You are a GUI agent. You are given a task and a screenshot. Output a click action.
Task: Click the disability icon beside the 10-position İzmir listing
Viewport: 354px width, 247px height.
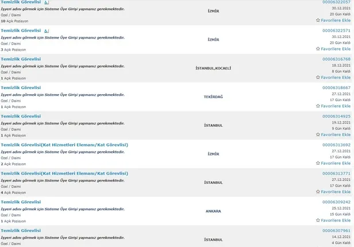tap(47, 2)
